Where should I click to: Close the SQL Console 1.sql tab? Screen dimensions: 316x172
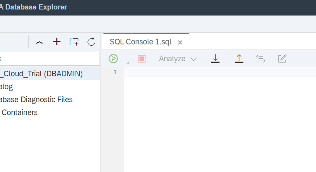(180, 42)
